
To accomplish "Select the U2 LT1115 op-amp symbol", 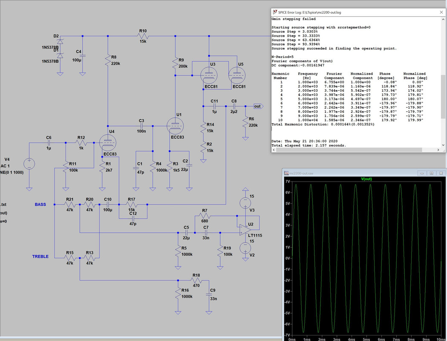I will click(245, 230).
